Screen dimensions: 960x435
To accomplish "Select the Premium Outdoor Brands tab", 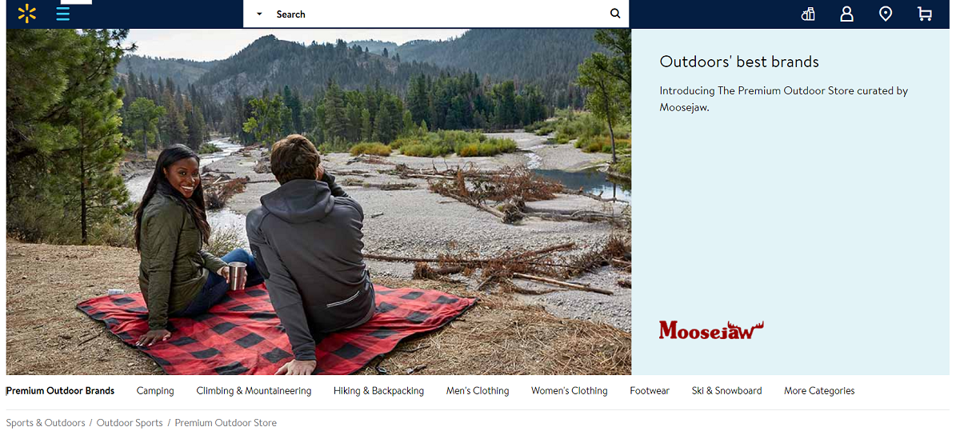I will [60, 391].
